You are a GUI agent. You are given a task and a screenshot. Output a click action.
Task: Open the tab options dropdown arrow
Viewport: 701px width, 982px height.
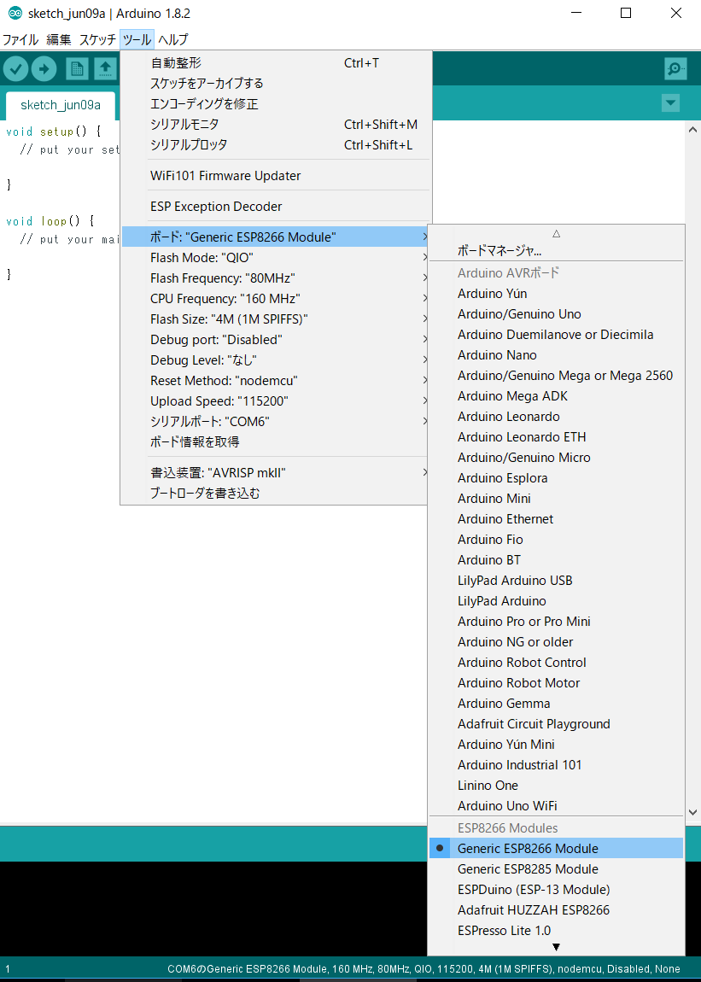click(671, 103)
